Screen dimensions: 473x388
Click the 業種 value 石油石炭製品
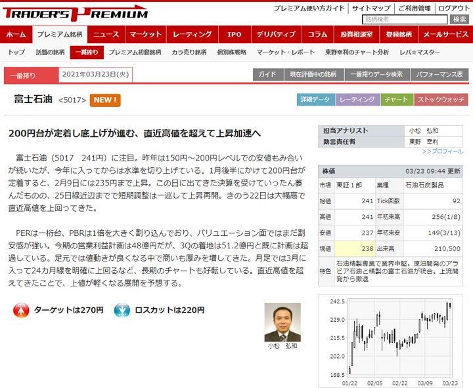pos(425,185)
